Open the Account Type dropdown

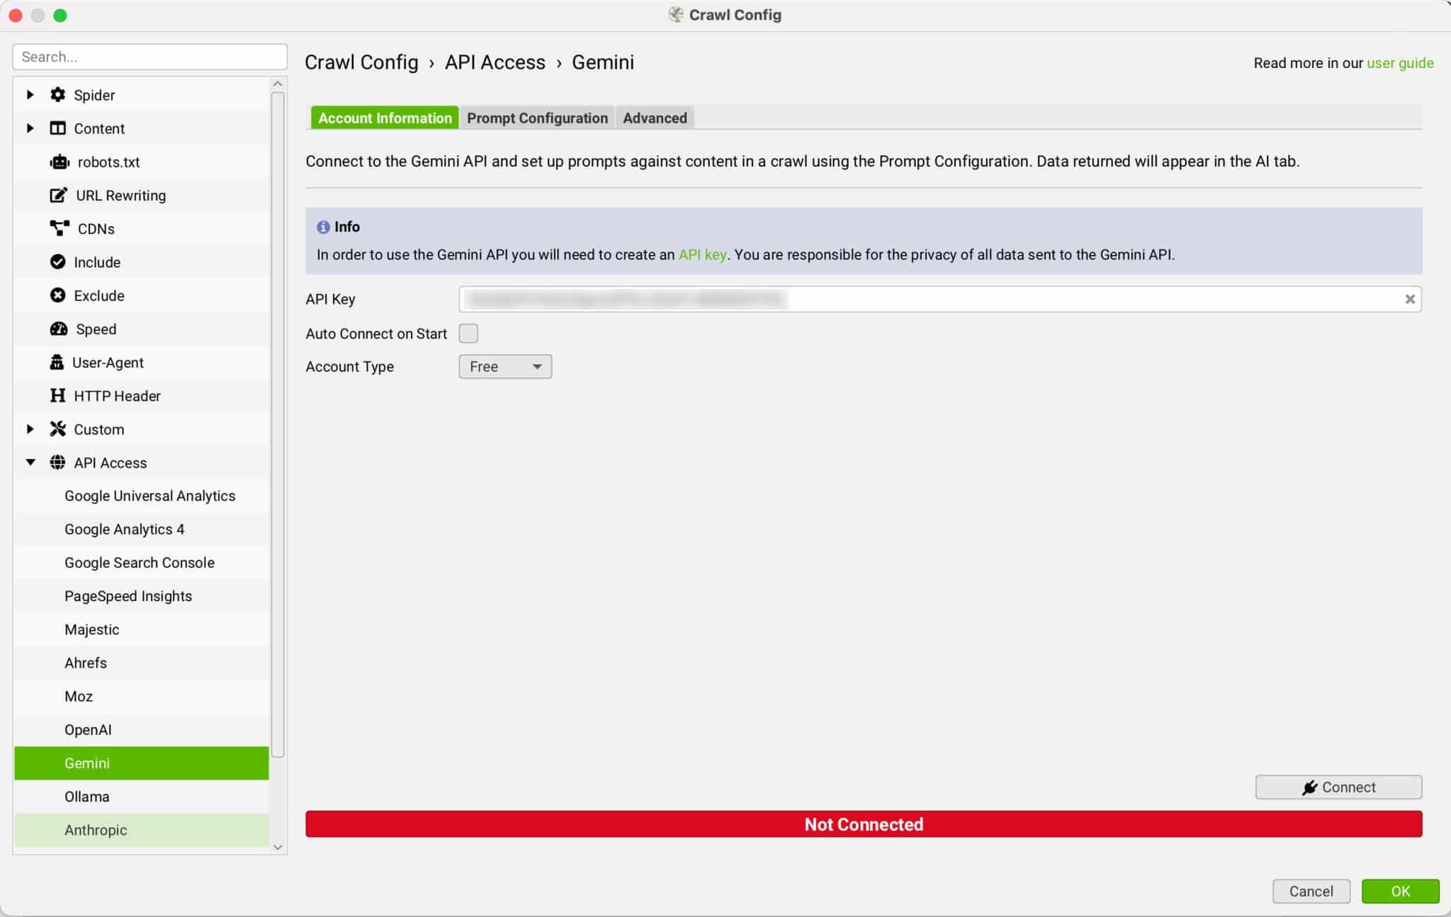coord(504,366)
